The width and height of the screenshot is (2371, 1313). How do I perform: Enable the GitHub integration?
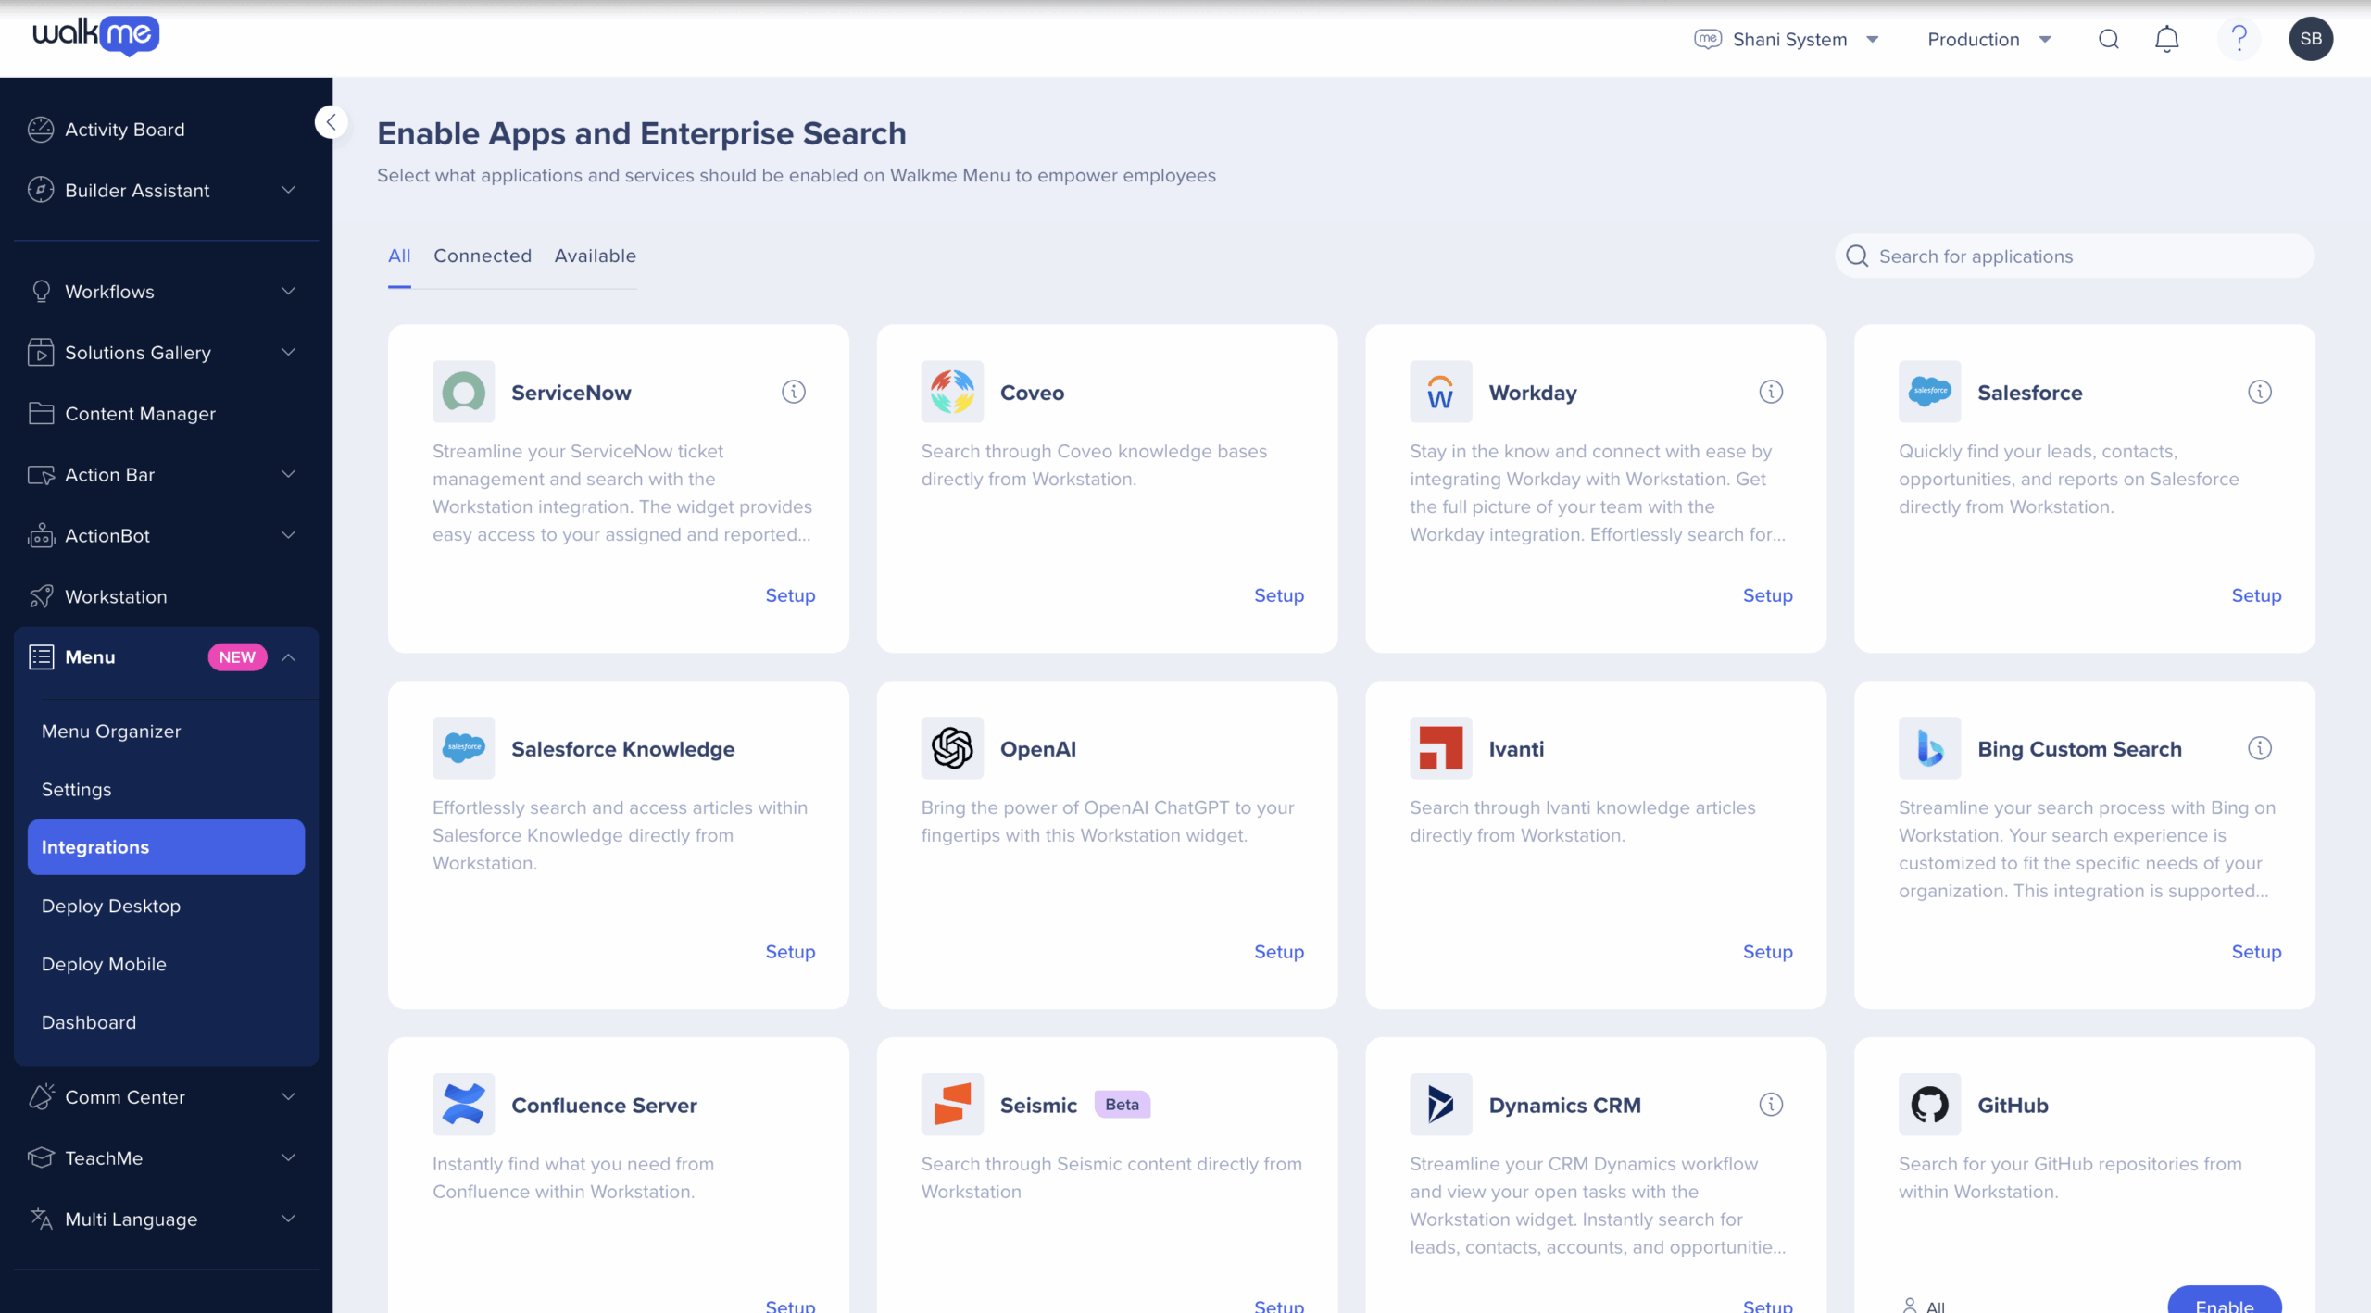pyautogui.click(x=2225, y=1300)
